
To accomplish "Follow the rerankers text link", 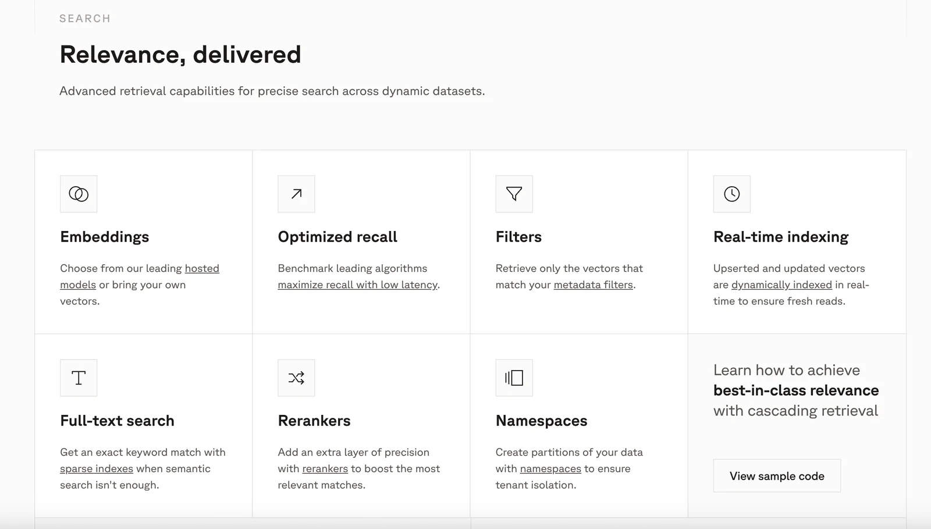I will tap(325, 468).
